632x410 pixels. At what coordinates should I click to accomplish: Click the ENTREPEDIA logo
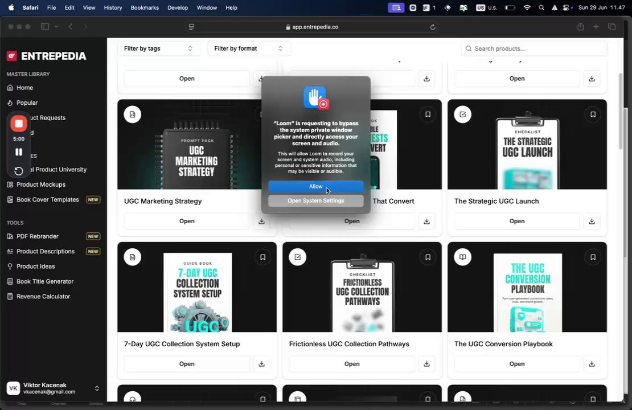tap(46, 56)
